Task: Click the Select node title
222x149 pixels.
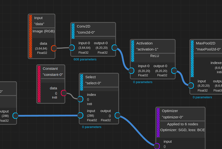Action: 90,77
